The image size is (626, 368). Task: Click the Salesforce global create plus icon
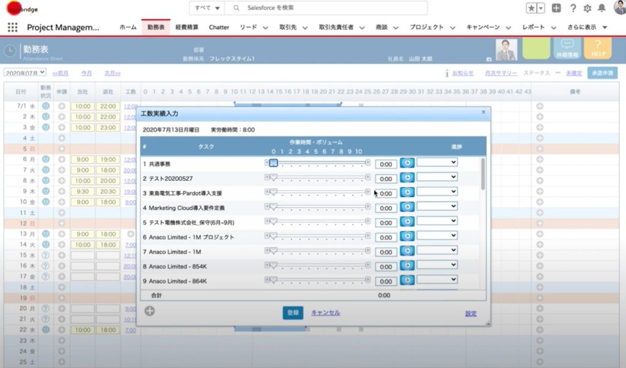556,8
